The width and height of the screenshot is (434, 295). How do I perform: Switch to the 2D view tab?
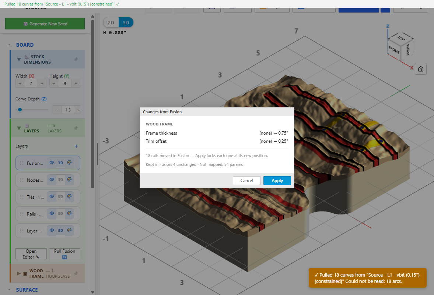(x=111, y=22)
